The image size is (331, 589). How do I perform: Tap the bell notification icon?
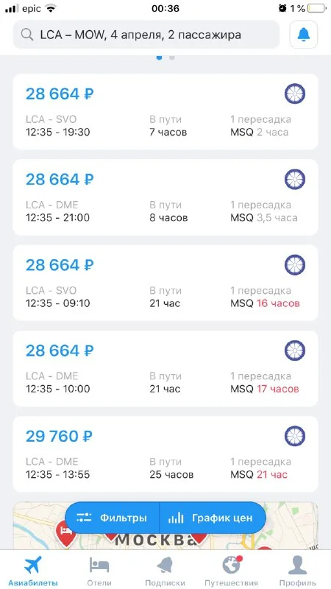pyautogui.click(x=304, y=35)
